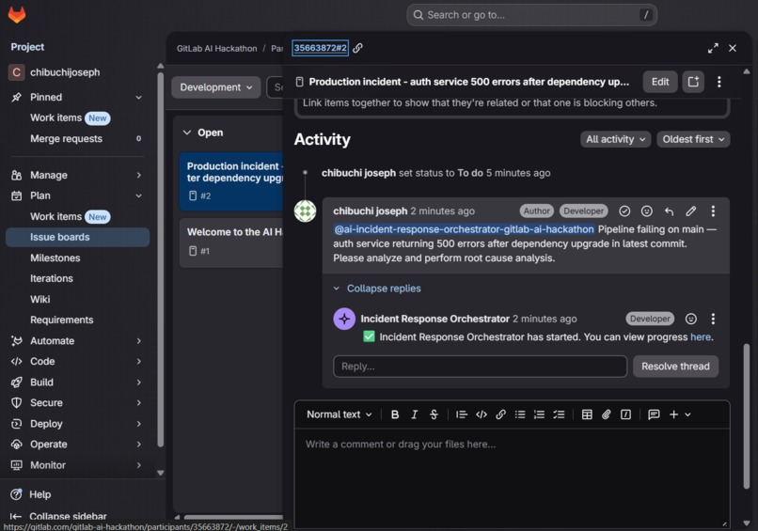Attach a file with paperclip icon
This screenshot has width=758, height=531.
[x=607, y=414]
